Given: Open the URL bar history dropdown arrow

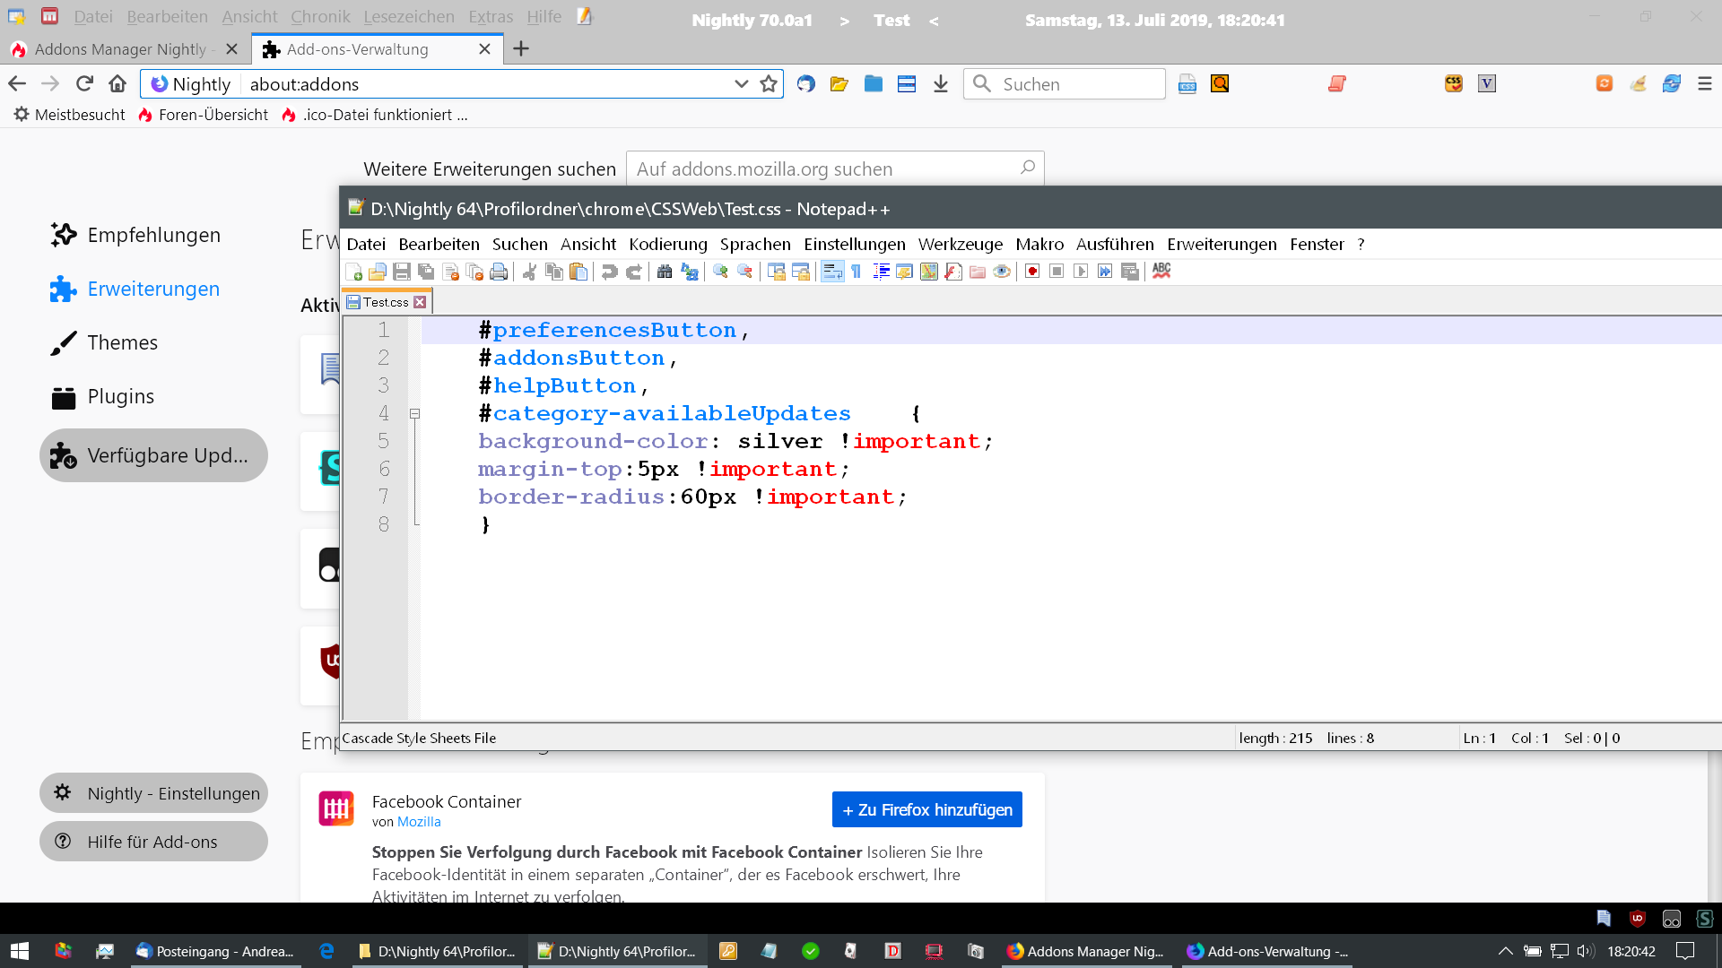Looking at the screenshot, I should (x=741, y=84).
